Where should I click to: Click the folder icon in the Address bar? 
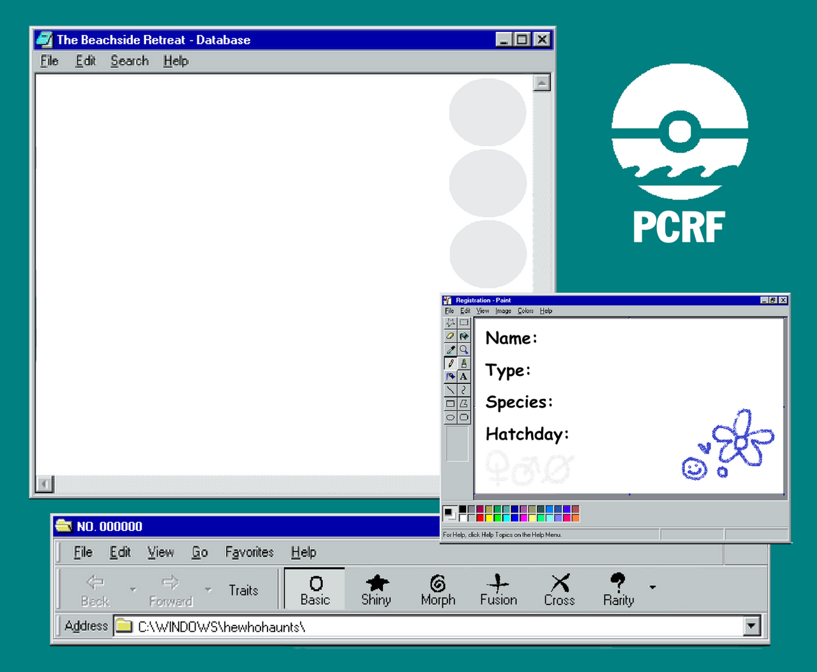(x=124, y=626)
